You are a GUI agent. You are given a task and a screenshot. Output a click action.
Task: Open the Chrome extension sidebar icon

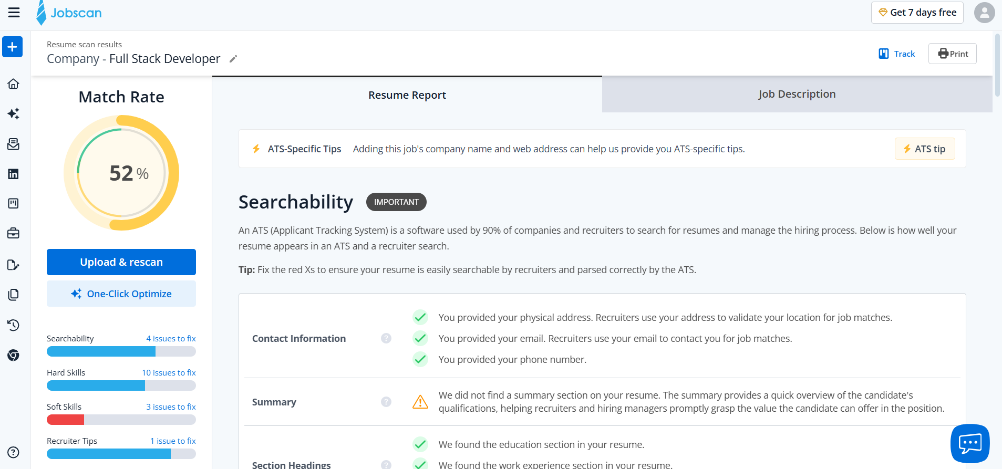click(x=14, y=356)
